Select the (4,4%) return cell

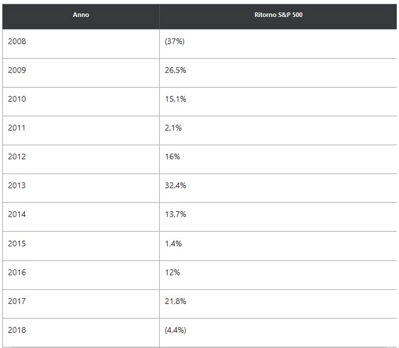(x=177, y=330)
